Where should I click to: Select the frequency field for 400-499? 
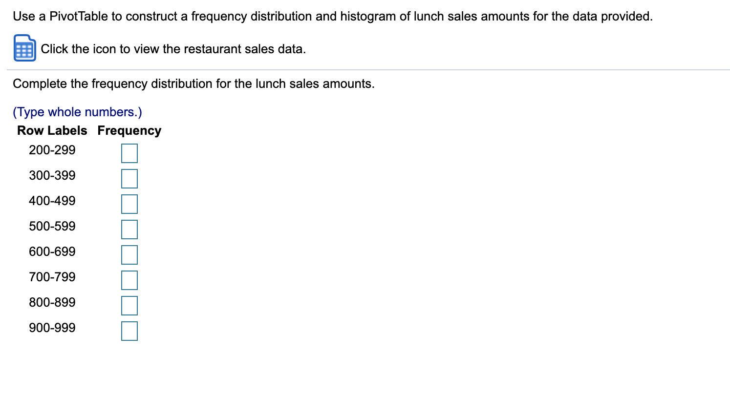(x=129, y=204)
